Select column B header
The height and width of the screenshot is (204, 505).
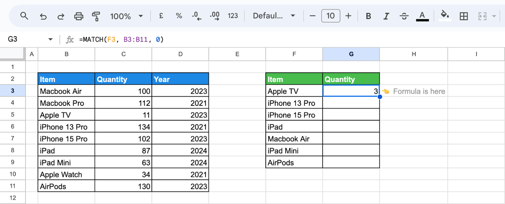[x=67, y=54]
